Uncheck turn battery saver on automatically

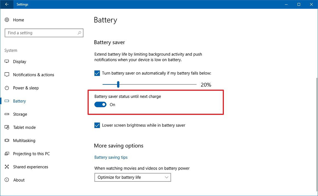pyautogui.click(x=97, y=73)
